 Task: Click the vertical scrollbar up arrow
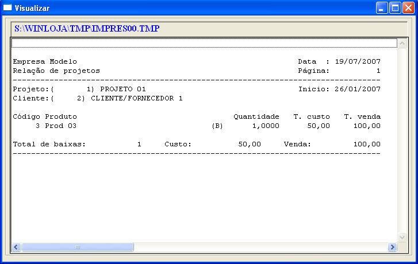click(402, 43)
